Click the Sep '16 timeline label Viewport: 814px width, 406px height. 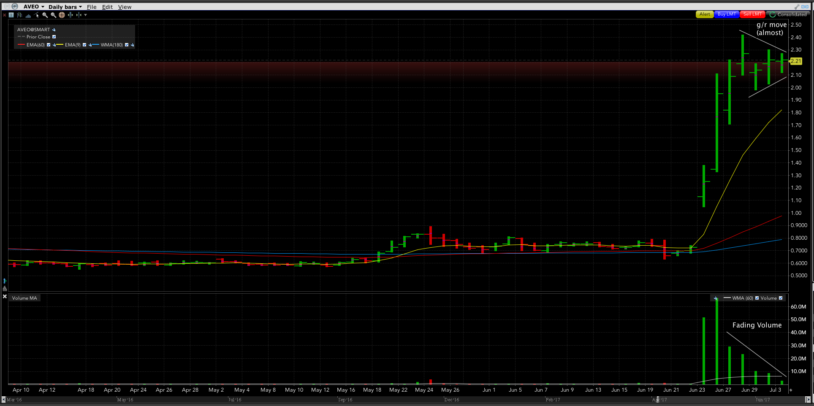coord(345,400)
